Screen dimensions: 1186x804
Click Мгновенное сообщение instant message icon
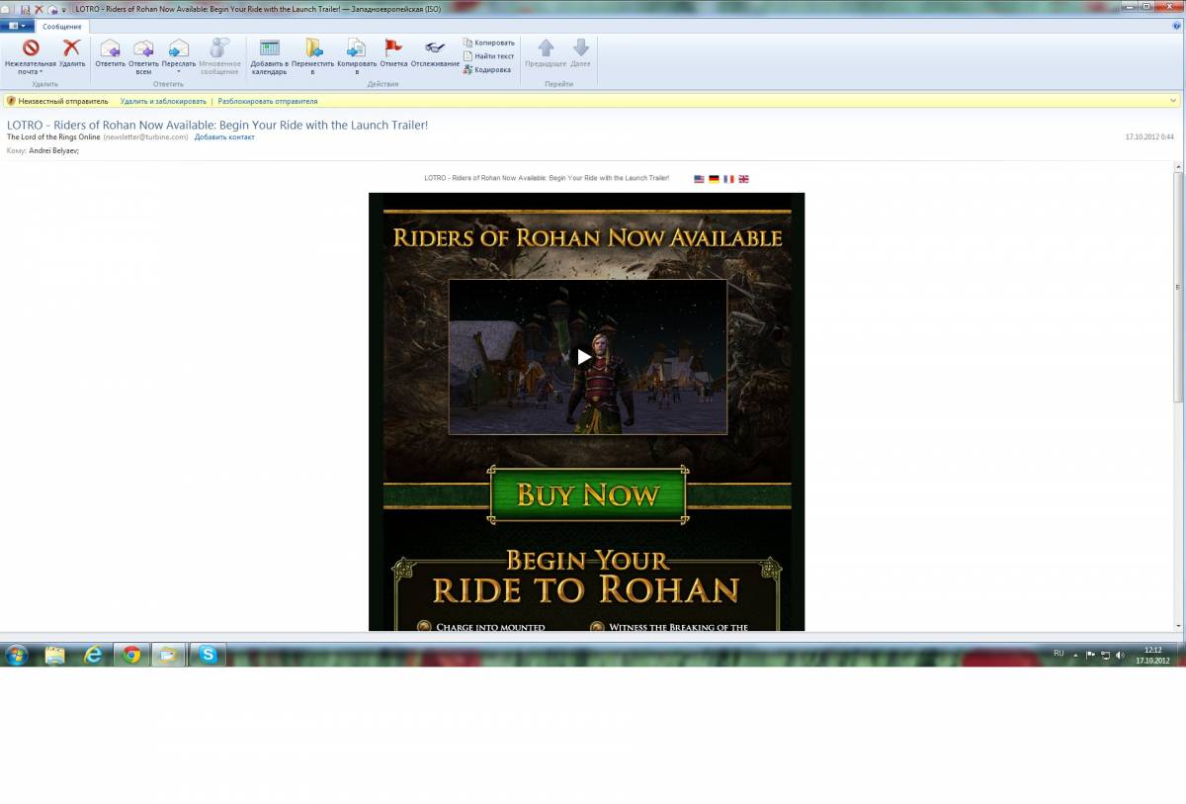click(219, 47)
